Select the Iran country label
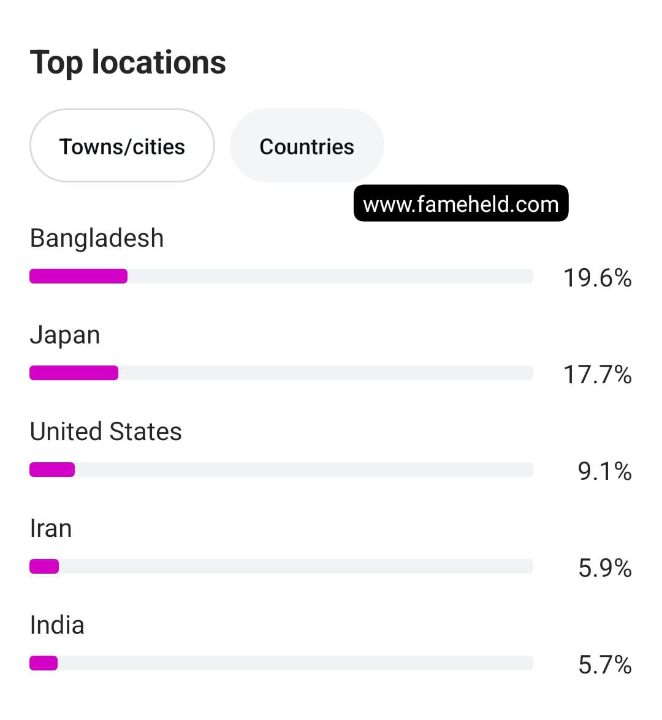Image resolution: width=662 pixels, height=720 pixels. point(51,528)
